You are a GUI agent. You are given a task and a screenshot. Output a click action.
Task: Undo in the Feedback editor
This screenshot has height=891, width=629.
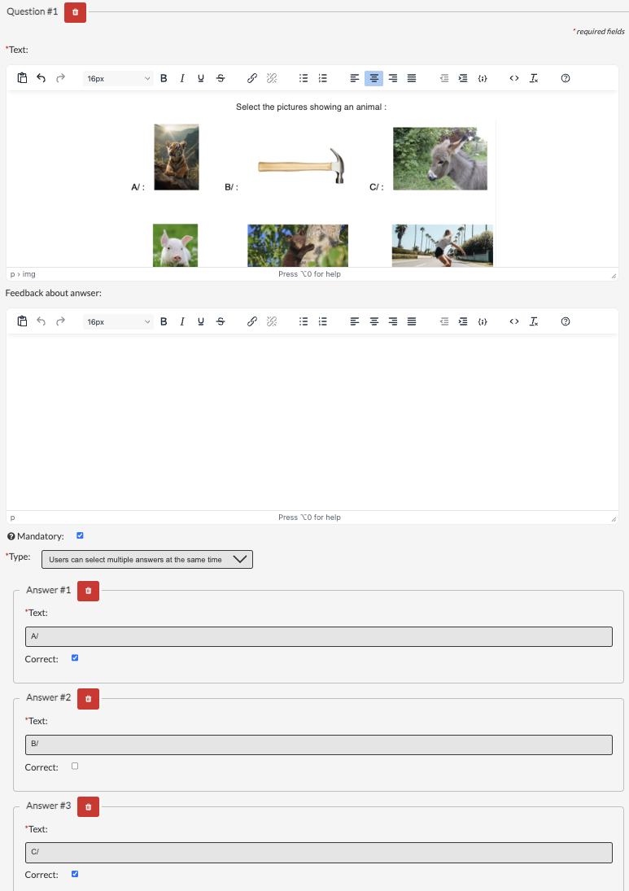tap(41, 321)
